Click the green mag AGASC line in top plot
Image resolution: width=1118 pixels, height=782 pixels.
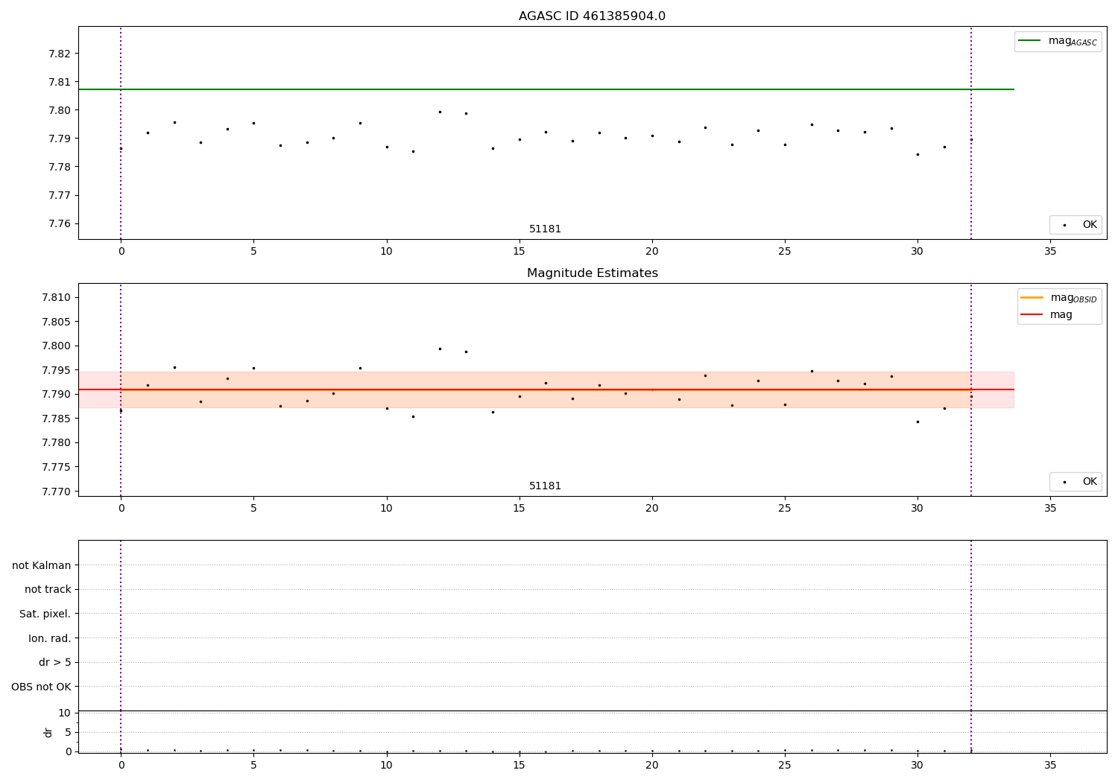(546, 89)
